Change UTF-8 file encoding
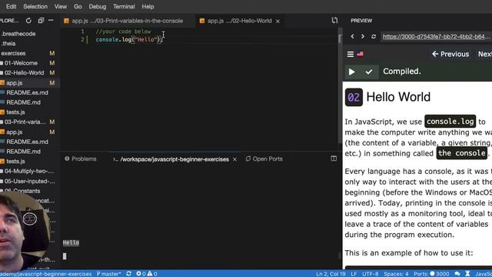492x277 pixels. click(371, 274)
